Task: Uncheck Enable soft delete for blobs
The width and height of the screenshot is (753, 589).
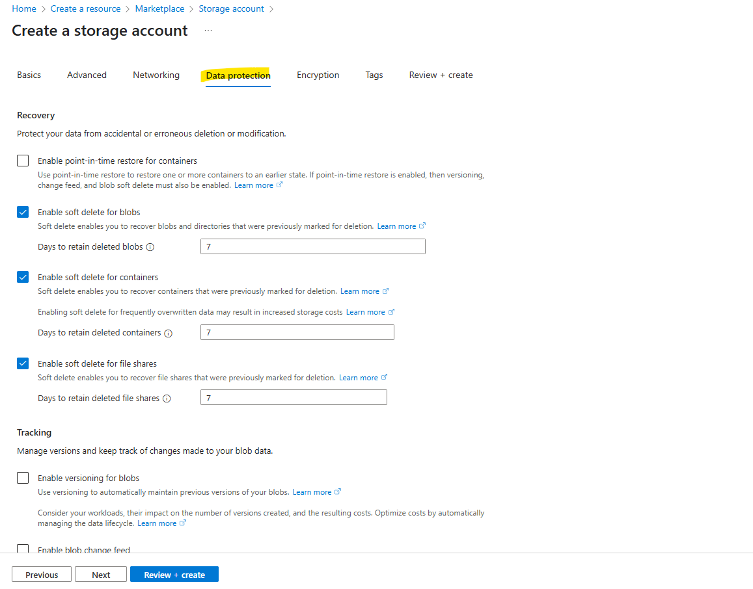Action: tap(23, 212)
